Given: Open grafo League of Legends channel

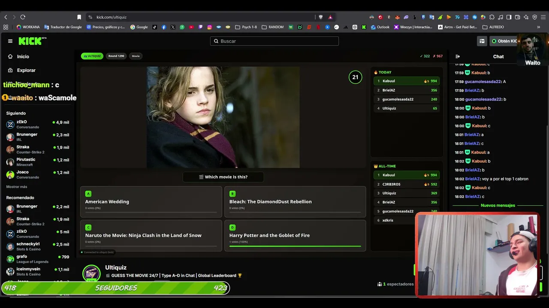Looking at the screenshot, I should [x=38, y=259].
